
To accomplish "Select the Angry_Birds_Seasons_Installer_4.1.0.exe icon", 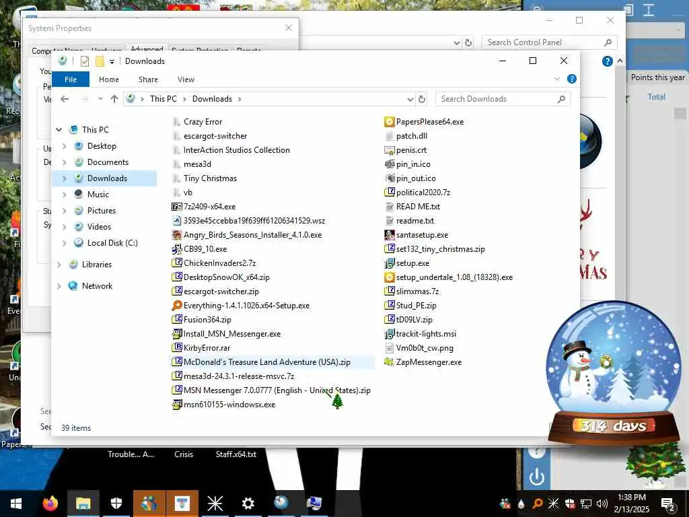I will [177, 235].
